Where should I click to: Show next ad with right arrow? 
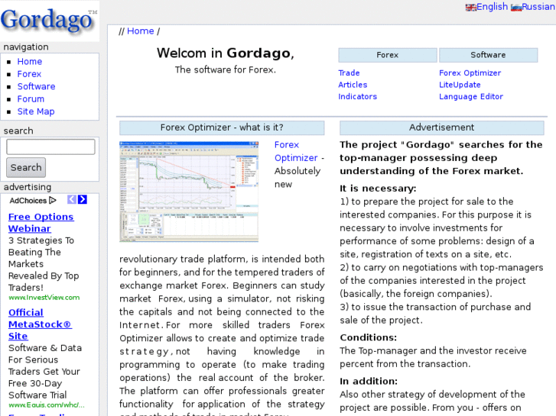[83, 200]
